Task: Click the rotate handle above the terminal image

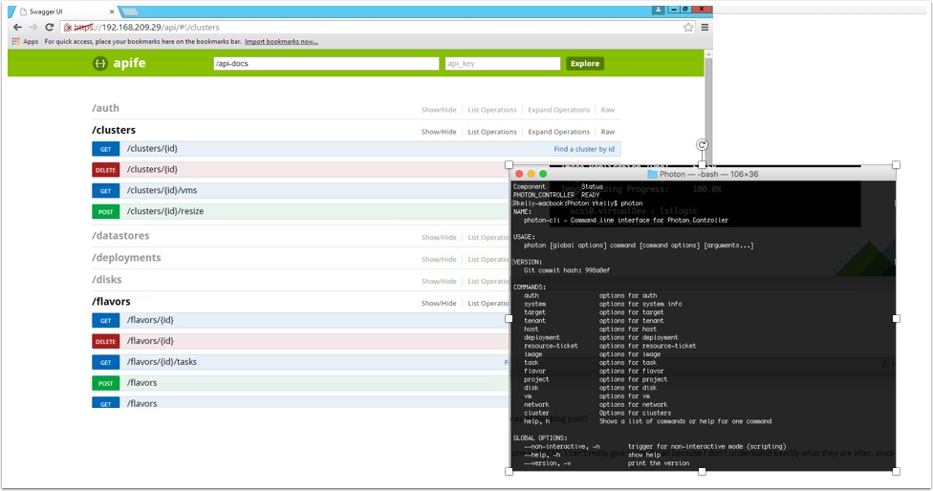Action: (x=702, y=145)
